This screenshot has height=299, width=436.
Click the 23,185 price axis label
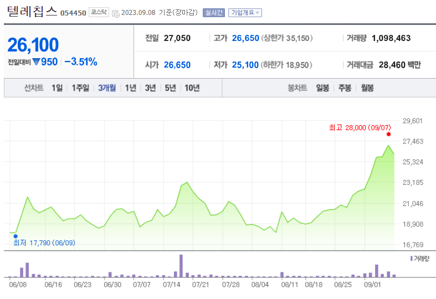point(413,183)
